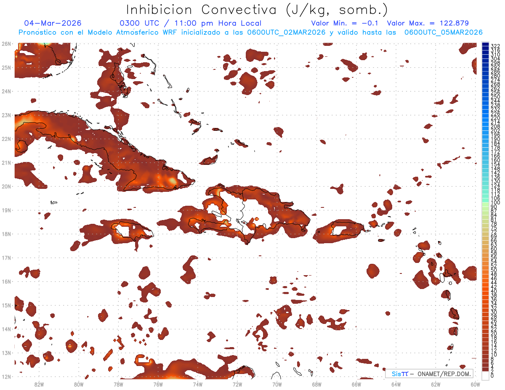Click the 21N latitude label
This screenshot has height=390, width=505.
pyautogui.click(x=6, y=162)
